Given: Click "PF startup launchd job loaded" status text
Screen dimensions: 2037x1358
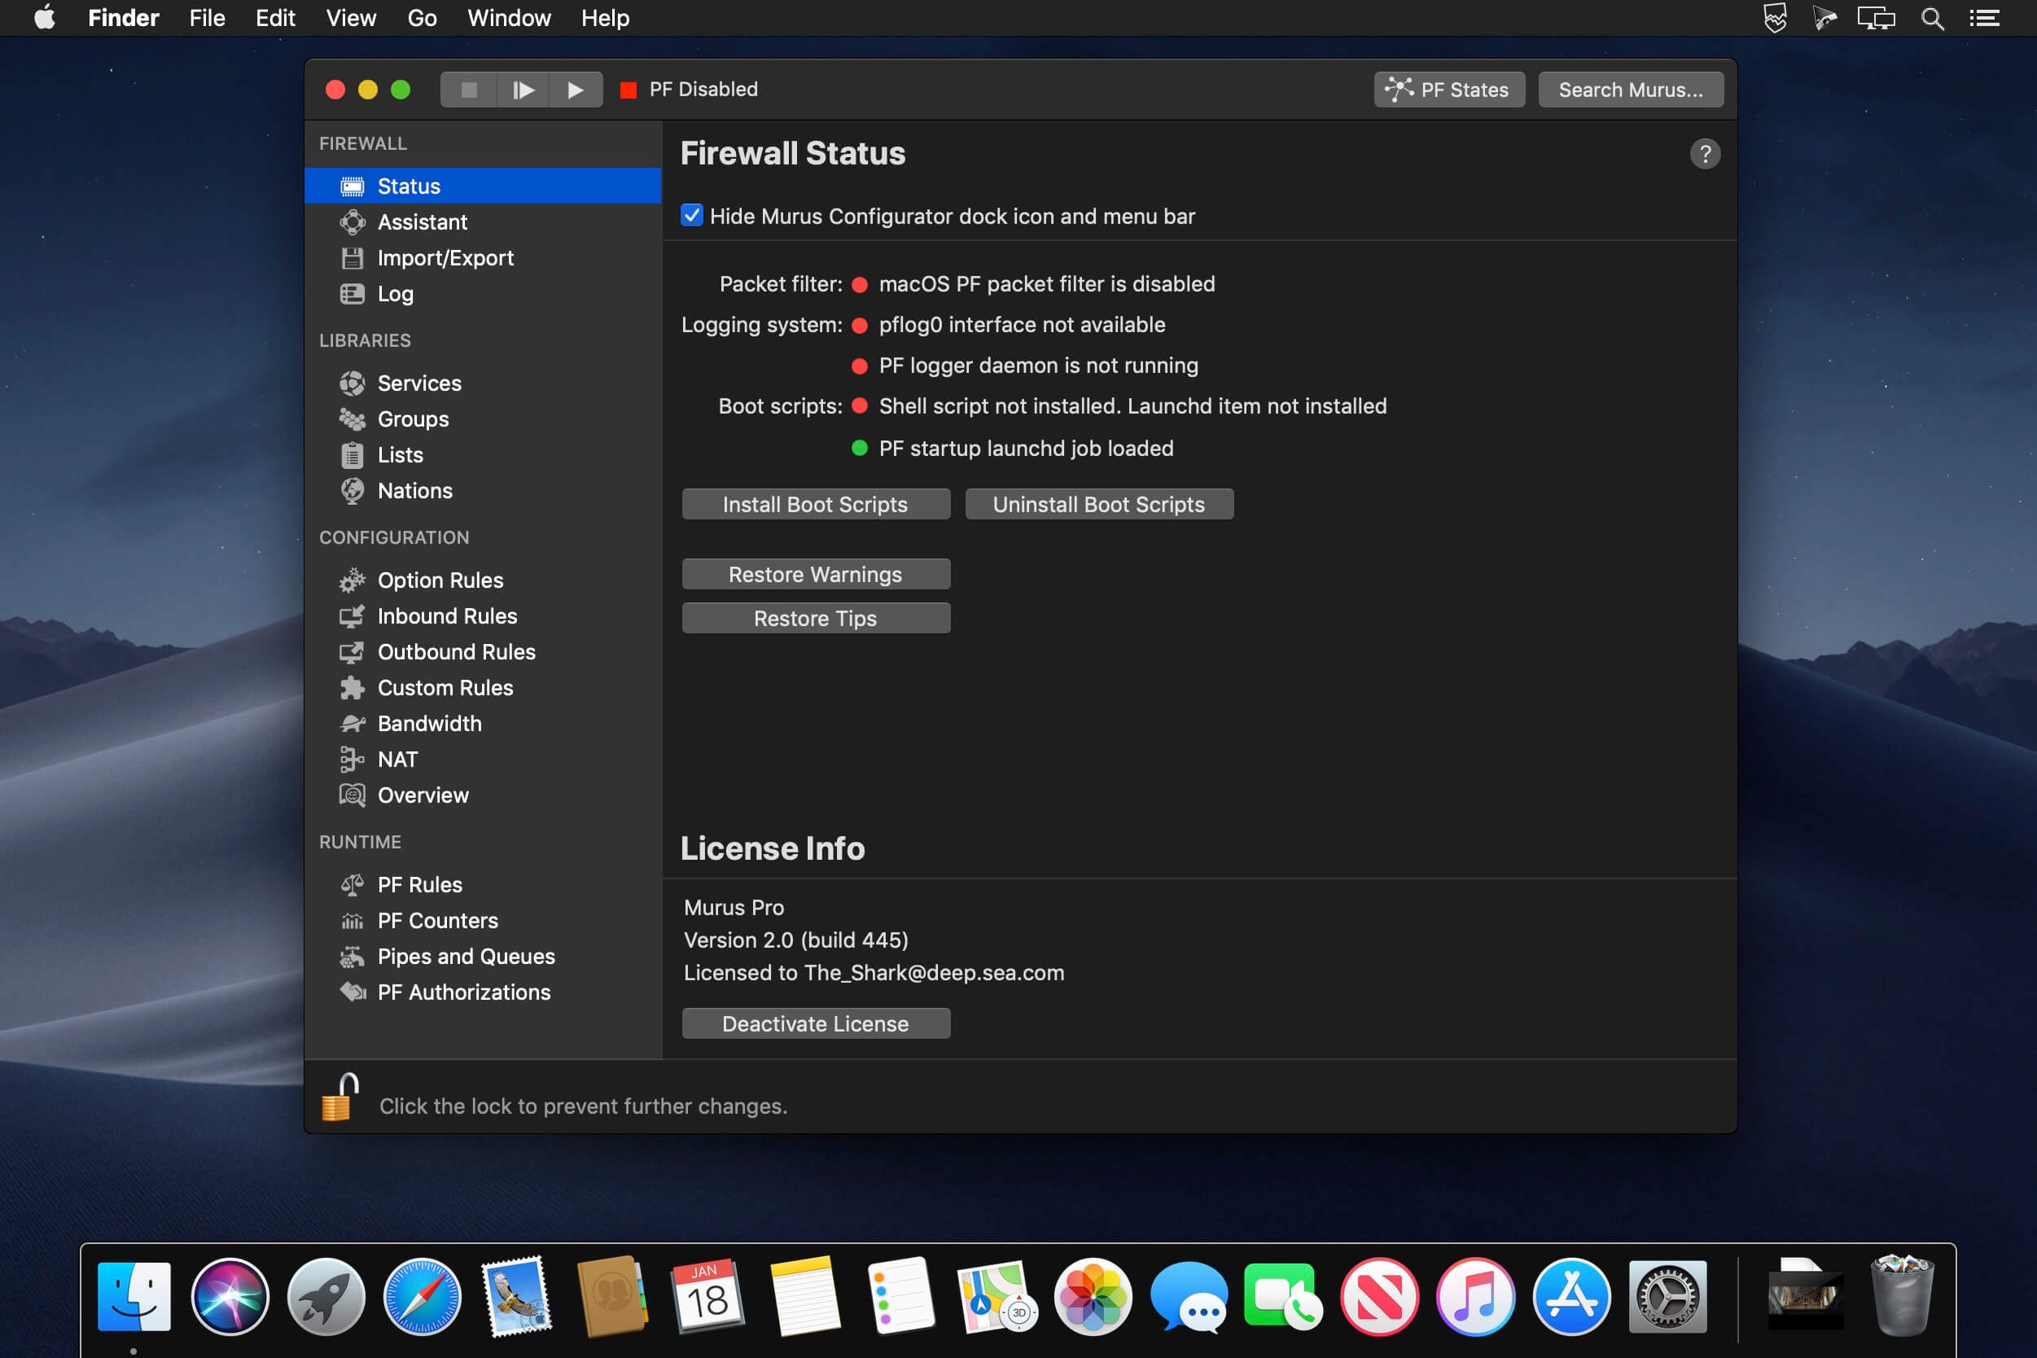Looking at the screenshot, I should coord(1027,449).
